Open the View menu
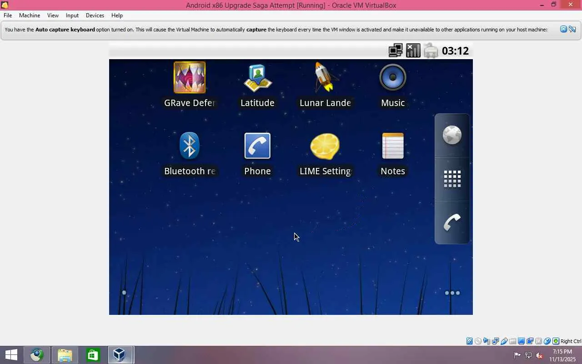 pos(53,15)
